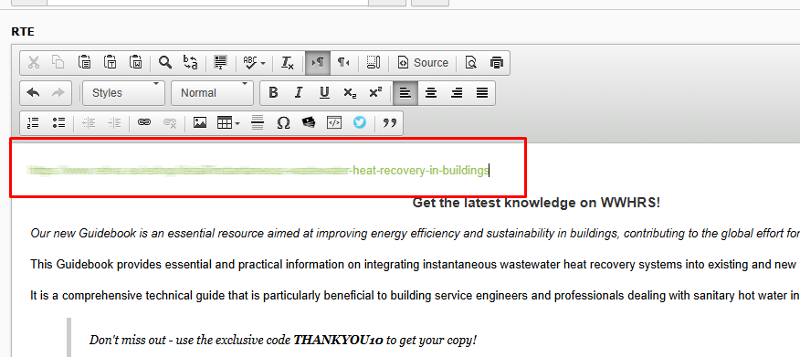Click the Increase Indent icon

coord(114,123)
